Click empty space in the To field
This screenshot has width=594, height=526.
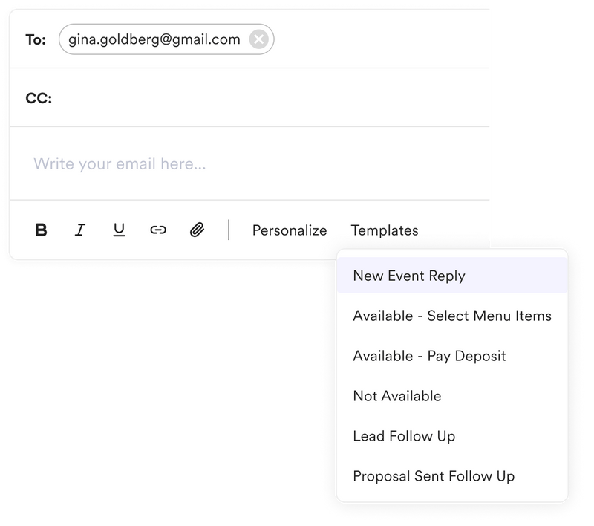tap(379, 39)
